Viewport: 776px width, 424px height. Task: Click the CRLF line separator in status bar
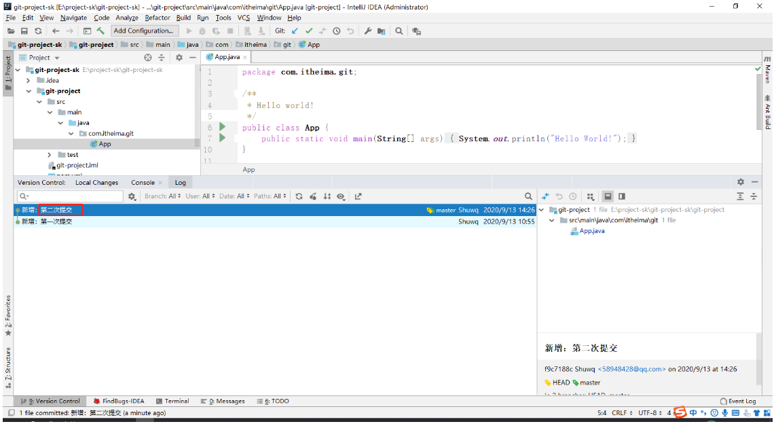point(622,412)
